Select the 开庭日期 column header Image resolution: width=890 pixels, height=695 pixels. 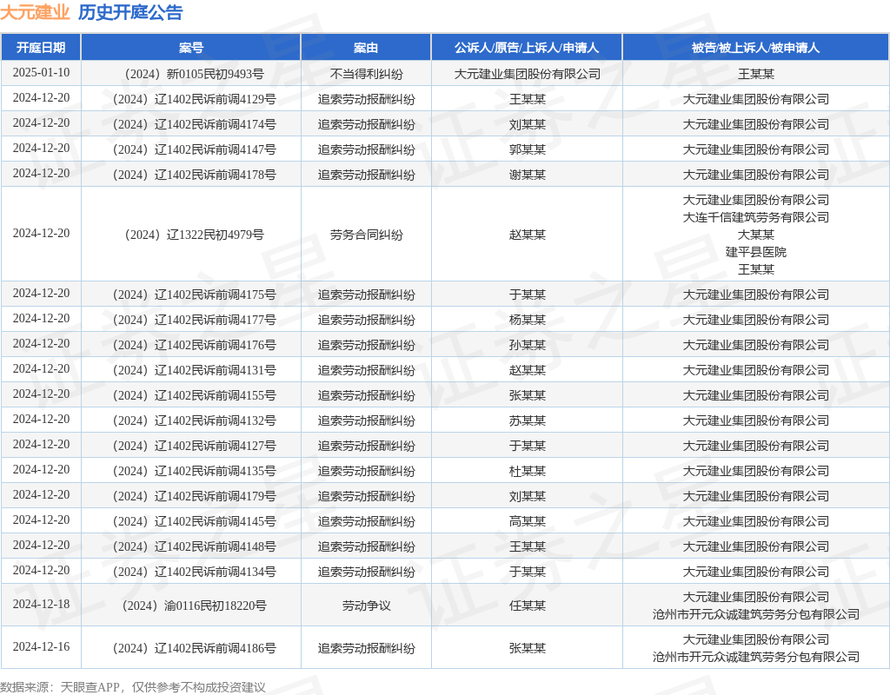tap(41, 48)
